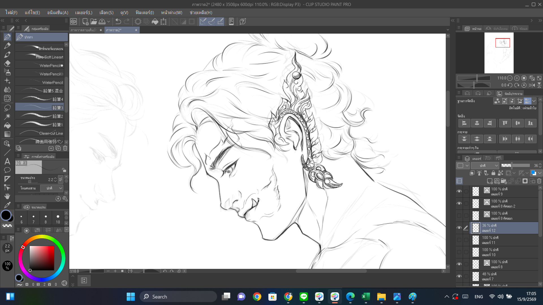This screenshot has width=543, height=305.
Task: Select the Text tool
Action: point(7,161)
